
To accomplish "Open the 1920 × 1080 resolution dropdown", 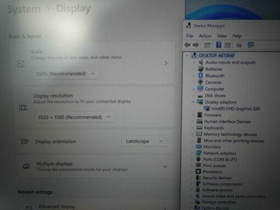I will coord(75,117).
